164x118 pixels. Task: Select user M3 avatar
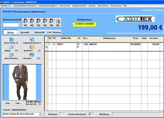[x=38, y=22]
